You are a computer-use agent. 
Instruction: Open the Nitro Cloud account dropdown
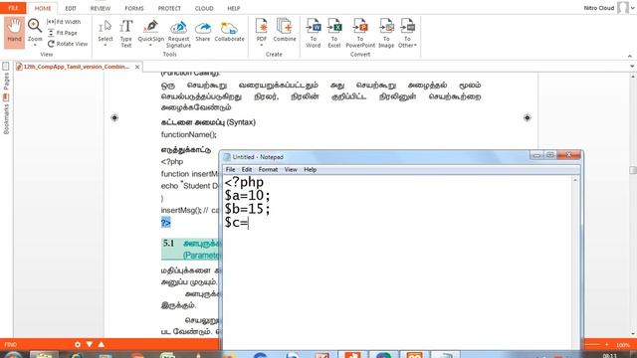633,8
